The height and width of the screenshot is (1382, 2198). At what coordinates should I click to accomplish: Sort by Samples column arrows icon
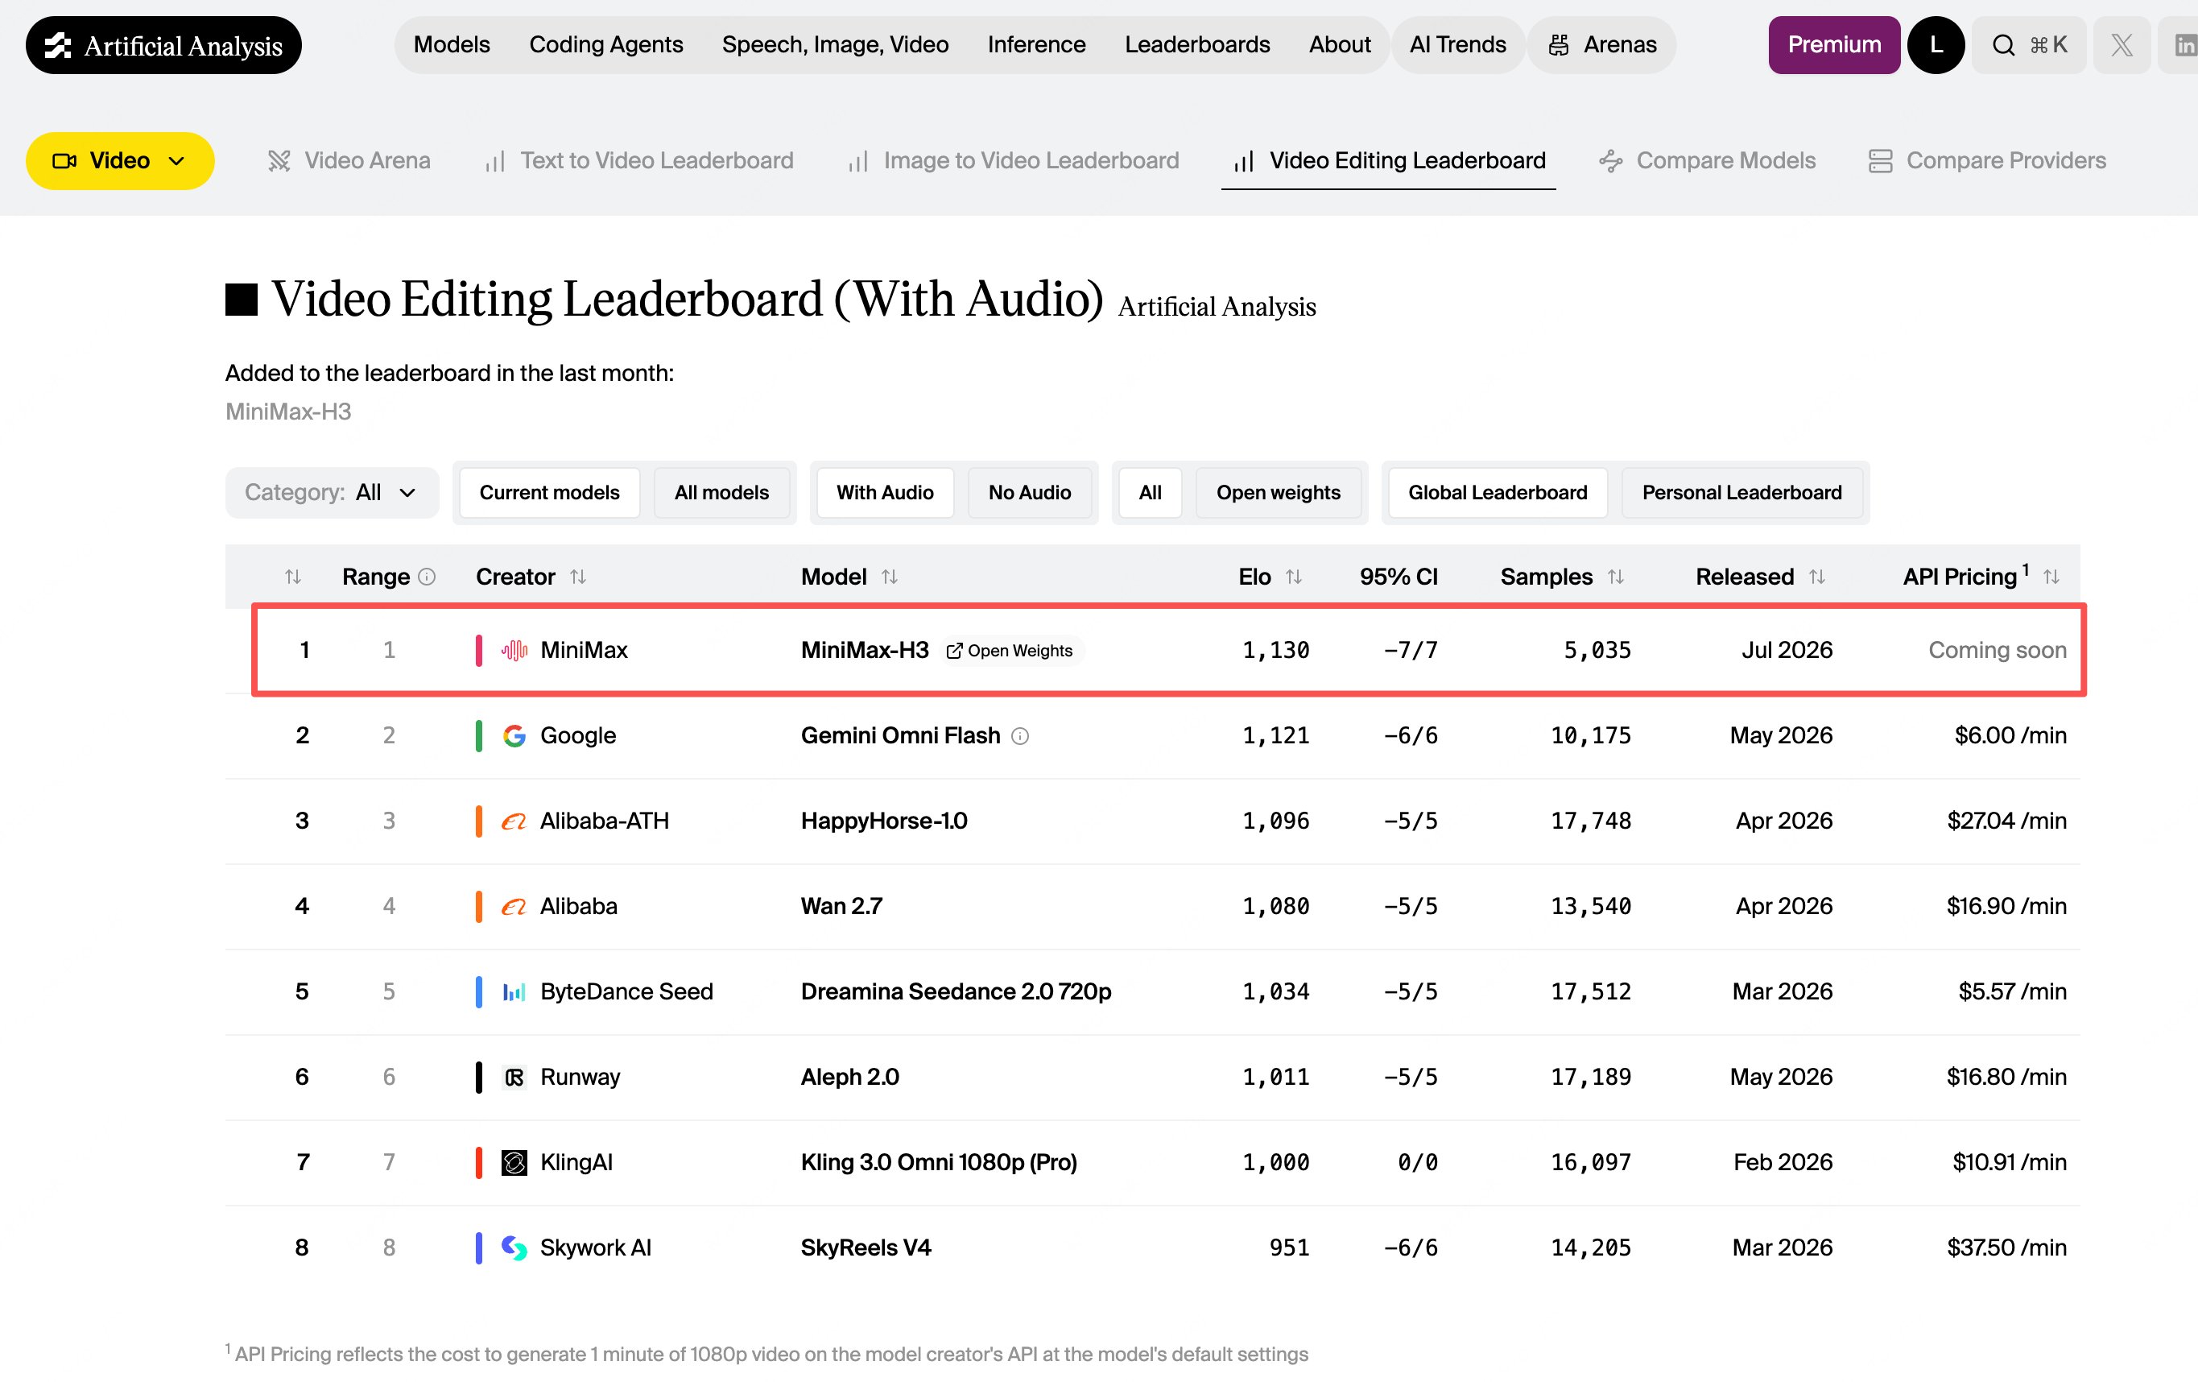coord(1616,577)
